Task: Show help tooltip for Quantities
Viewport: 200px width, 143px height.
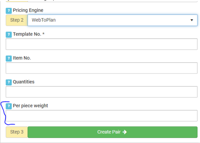Action: coord(9,82)
